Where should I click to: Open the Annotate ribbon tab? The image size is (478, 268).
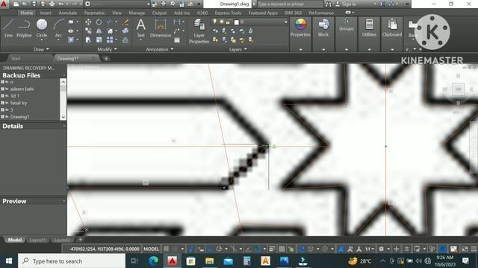(68, 13)
